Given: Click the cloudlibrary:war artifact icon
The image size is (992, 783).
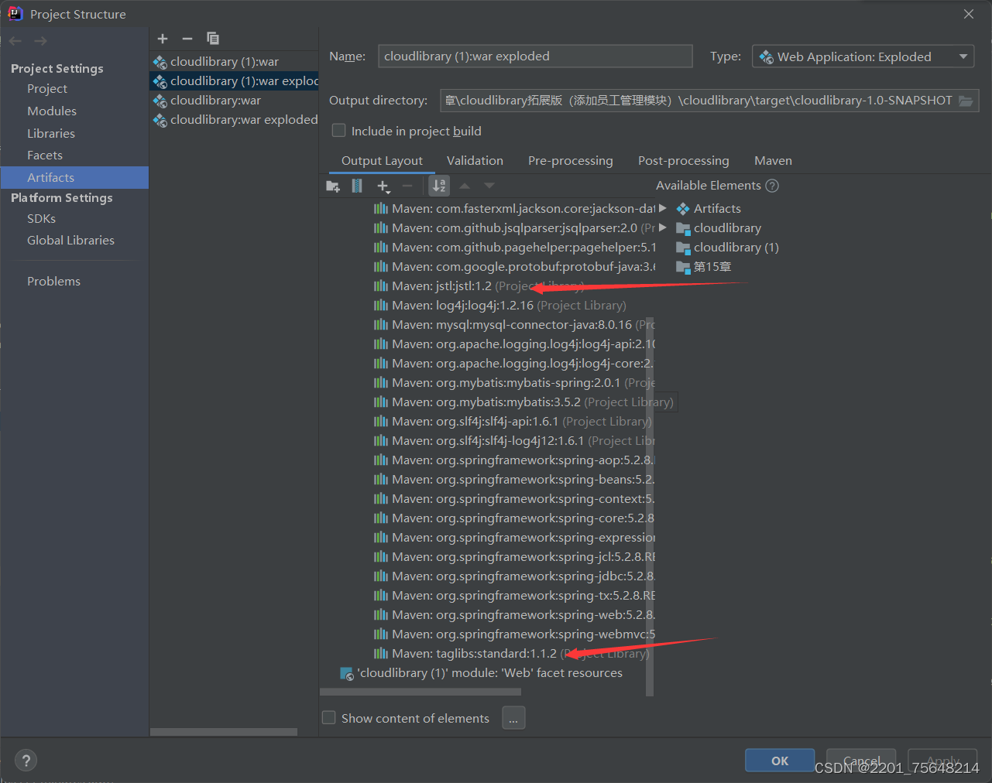Looking at the screenshot, I should click(x=160, y=101).
